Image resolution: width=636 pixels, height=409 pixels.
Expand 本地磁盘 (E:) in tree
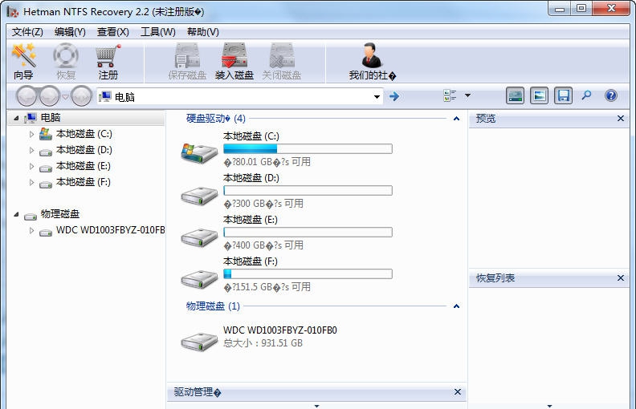coord(31,166)
